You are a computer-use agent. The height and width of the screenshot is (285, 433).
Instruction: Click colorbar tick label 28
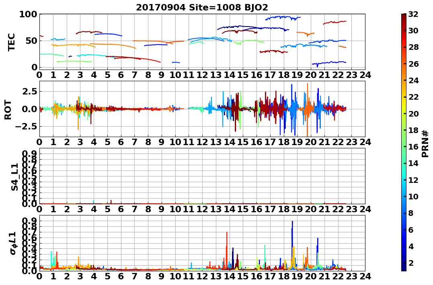tap(413, 47)
